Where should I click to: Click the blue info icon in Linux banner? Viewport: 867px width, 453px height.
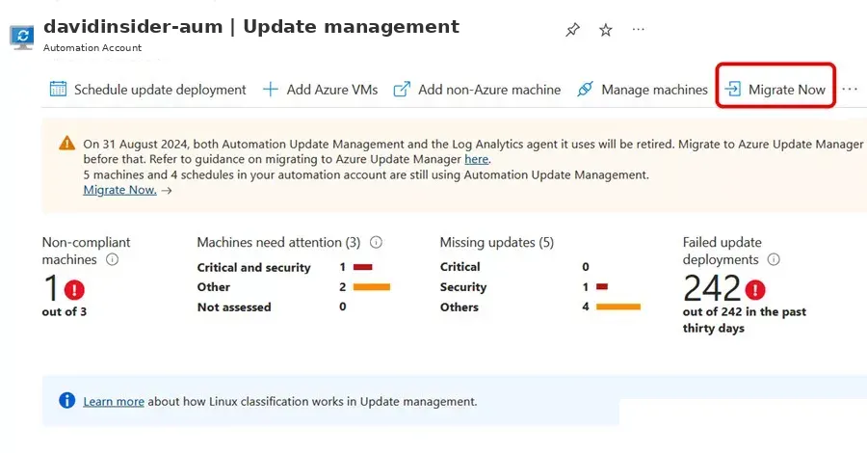tap(66, 400)
